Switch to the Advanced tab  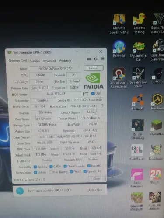49,61
